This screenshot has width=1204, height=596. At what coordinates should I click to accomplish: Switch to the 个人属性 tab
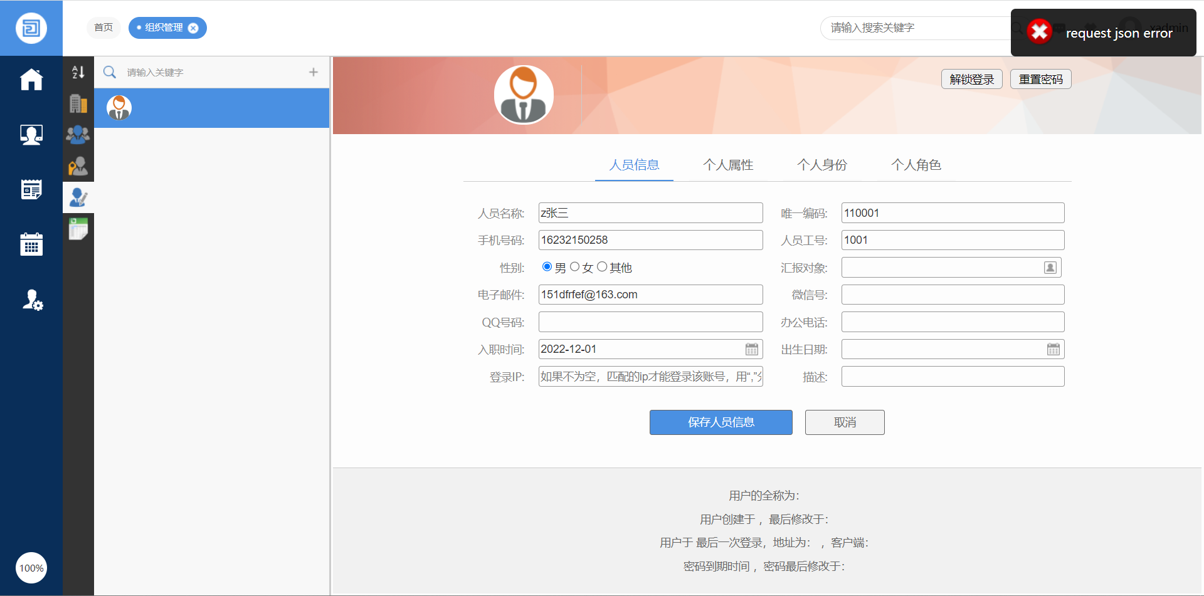pos(728,165)
